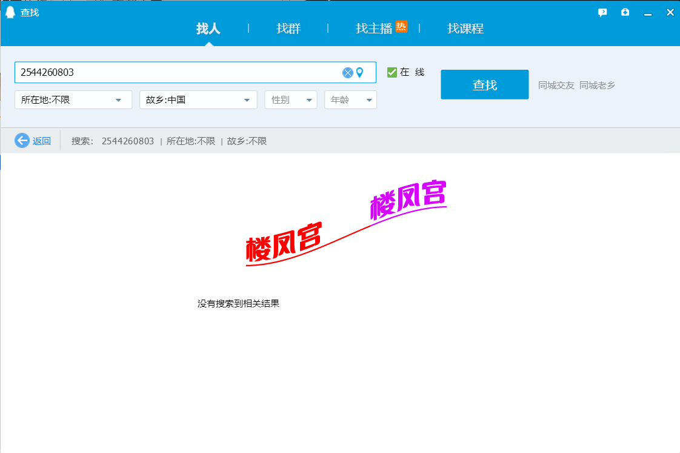Click the 故乡:不限 search summary text
This screenshot has width=680, height=453.
247,141
